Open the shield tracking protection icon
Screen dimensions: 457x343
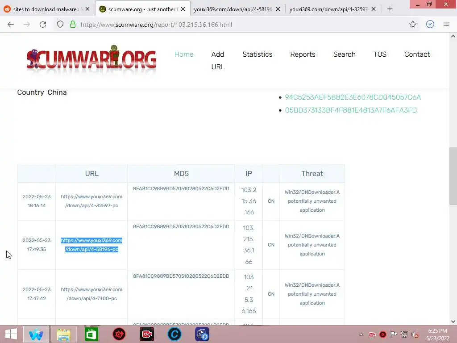click(60, 25)
